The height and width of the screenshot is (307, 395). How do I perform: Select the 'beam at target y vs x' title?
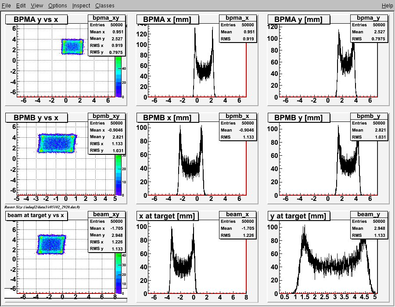point(36,215)
